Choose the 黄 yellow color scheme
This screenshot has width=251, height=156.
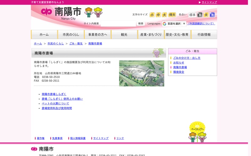point(206,15)
